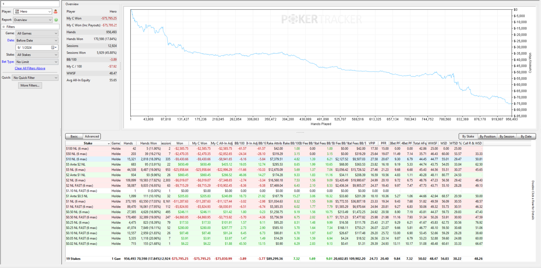Show the report By Date
Screen dimensions: 541x268
pos(526,136)
